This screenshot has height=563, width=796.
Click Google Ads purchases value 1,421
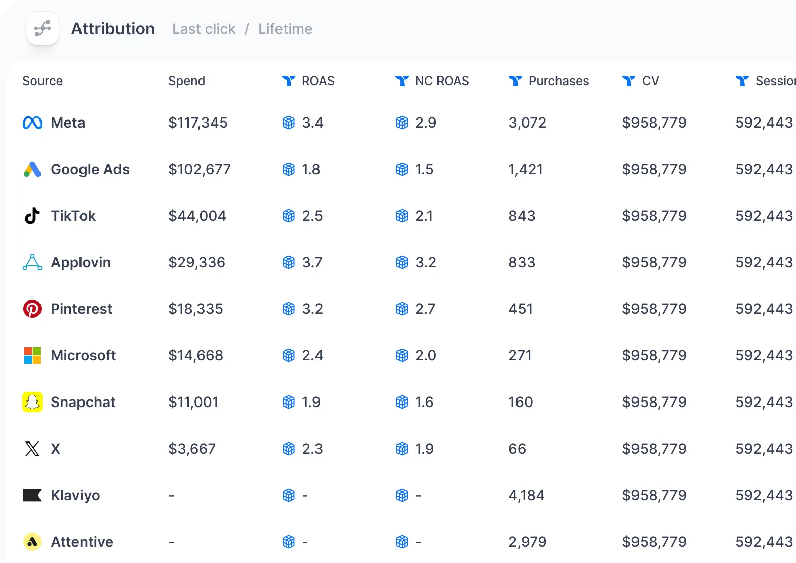click(526, 169)
